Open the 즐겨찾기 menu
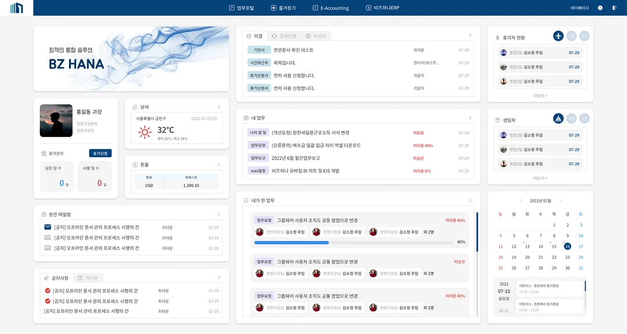Screen dimensions: 627x334 coord(283,8)
